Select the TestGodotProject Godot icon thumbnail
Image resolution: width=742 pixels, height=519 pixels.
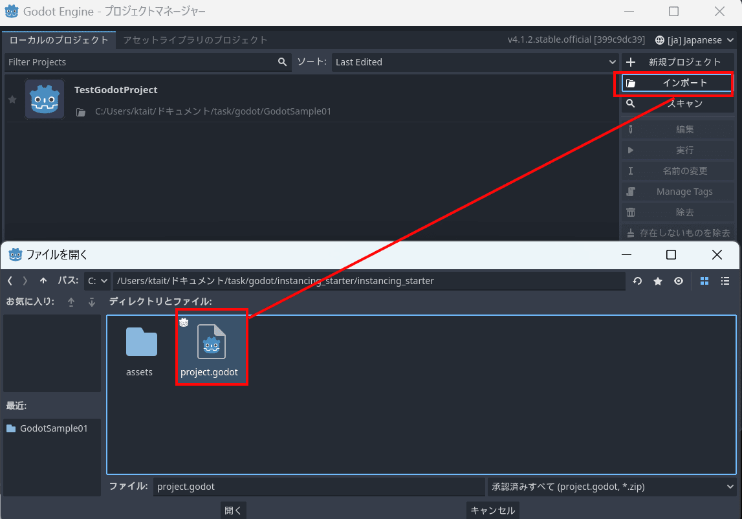pyautogui.click(x=45, y=99)
